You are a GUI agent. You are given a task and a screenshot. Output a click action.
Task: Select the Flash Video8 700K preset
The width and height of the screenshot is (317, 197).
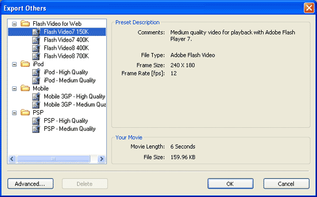(x=67, y=56)
